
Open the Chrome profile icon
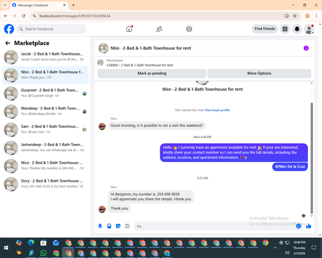(x=307, y=16)
